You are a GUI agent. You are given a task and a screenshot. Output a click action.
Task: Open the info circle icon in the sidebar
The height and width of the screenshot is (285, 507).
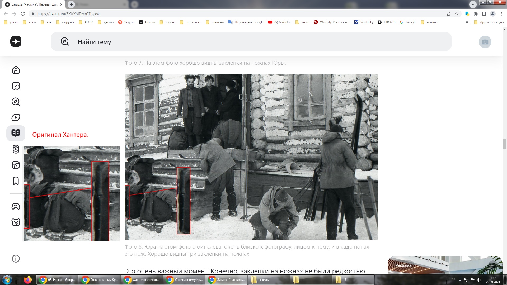16,259
